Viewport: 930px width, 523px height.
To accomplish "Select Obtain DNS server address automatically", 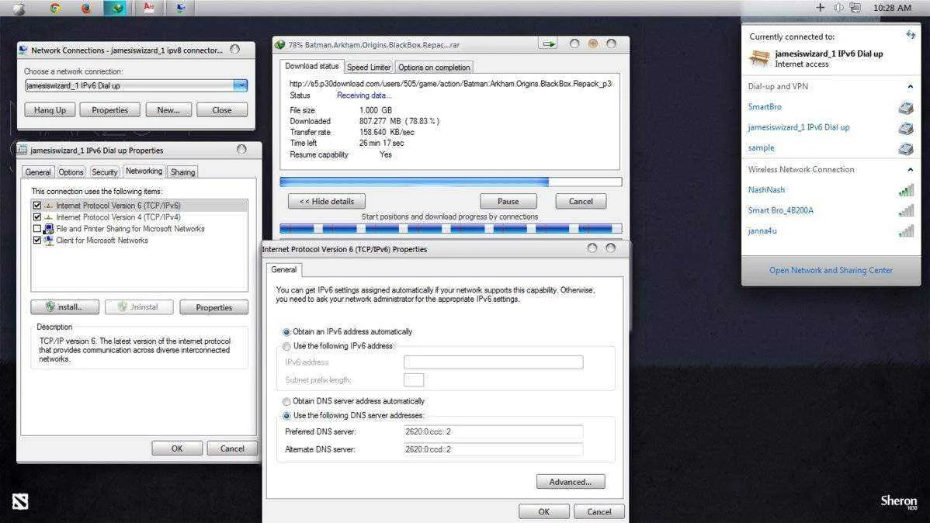I will tap(286, 401).
